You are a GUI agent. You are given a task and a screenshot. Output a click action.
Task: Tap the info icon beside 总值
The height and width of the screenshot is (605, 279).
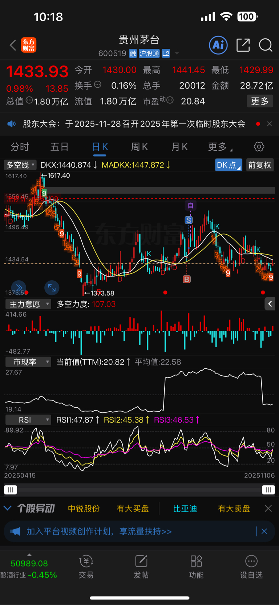[x=29, y=100]
